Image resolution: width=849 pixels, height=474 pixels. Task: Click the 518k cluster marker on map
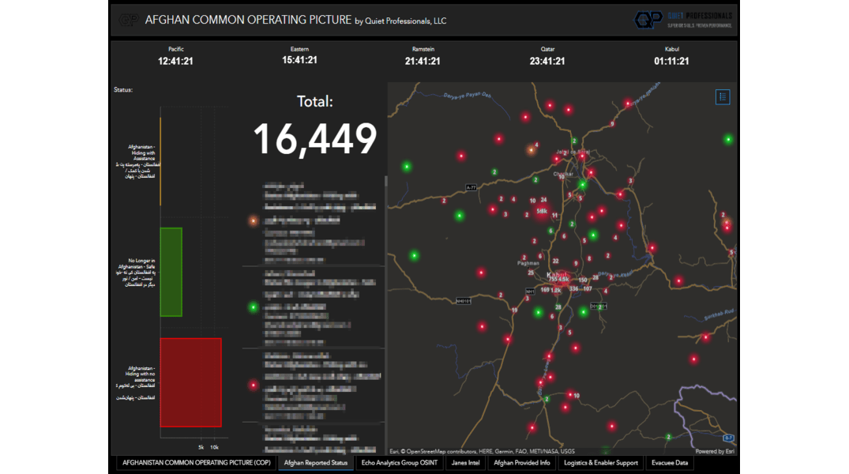(x=542, y=211)
